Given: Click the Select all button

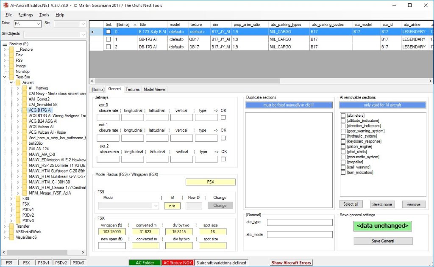Looking at the screenshot, I should coord(351,204).
